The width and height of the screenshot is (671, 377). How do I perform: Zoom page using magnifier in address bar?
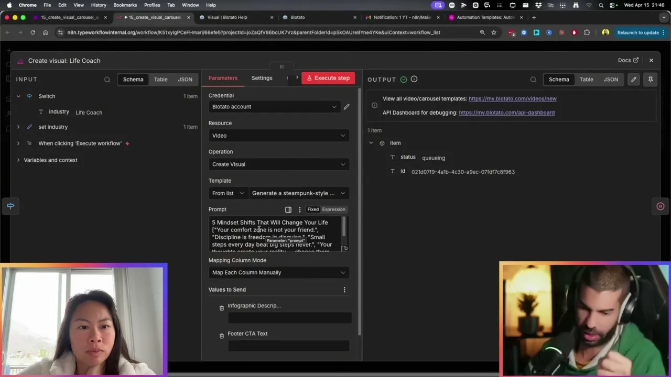(x=482, y=32)
